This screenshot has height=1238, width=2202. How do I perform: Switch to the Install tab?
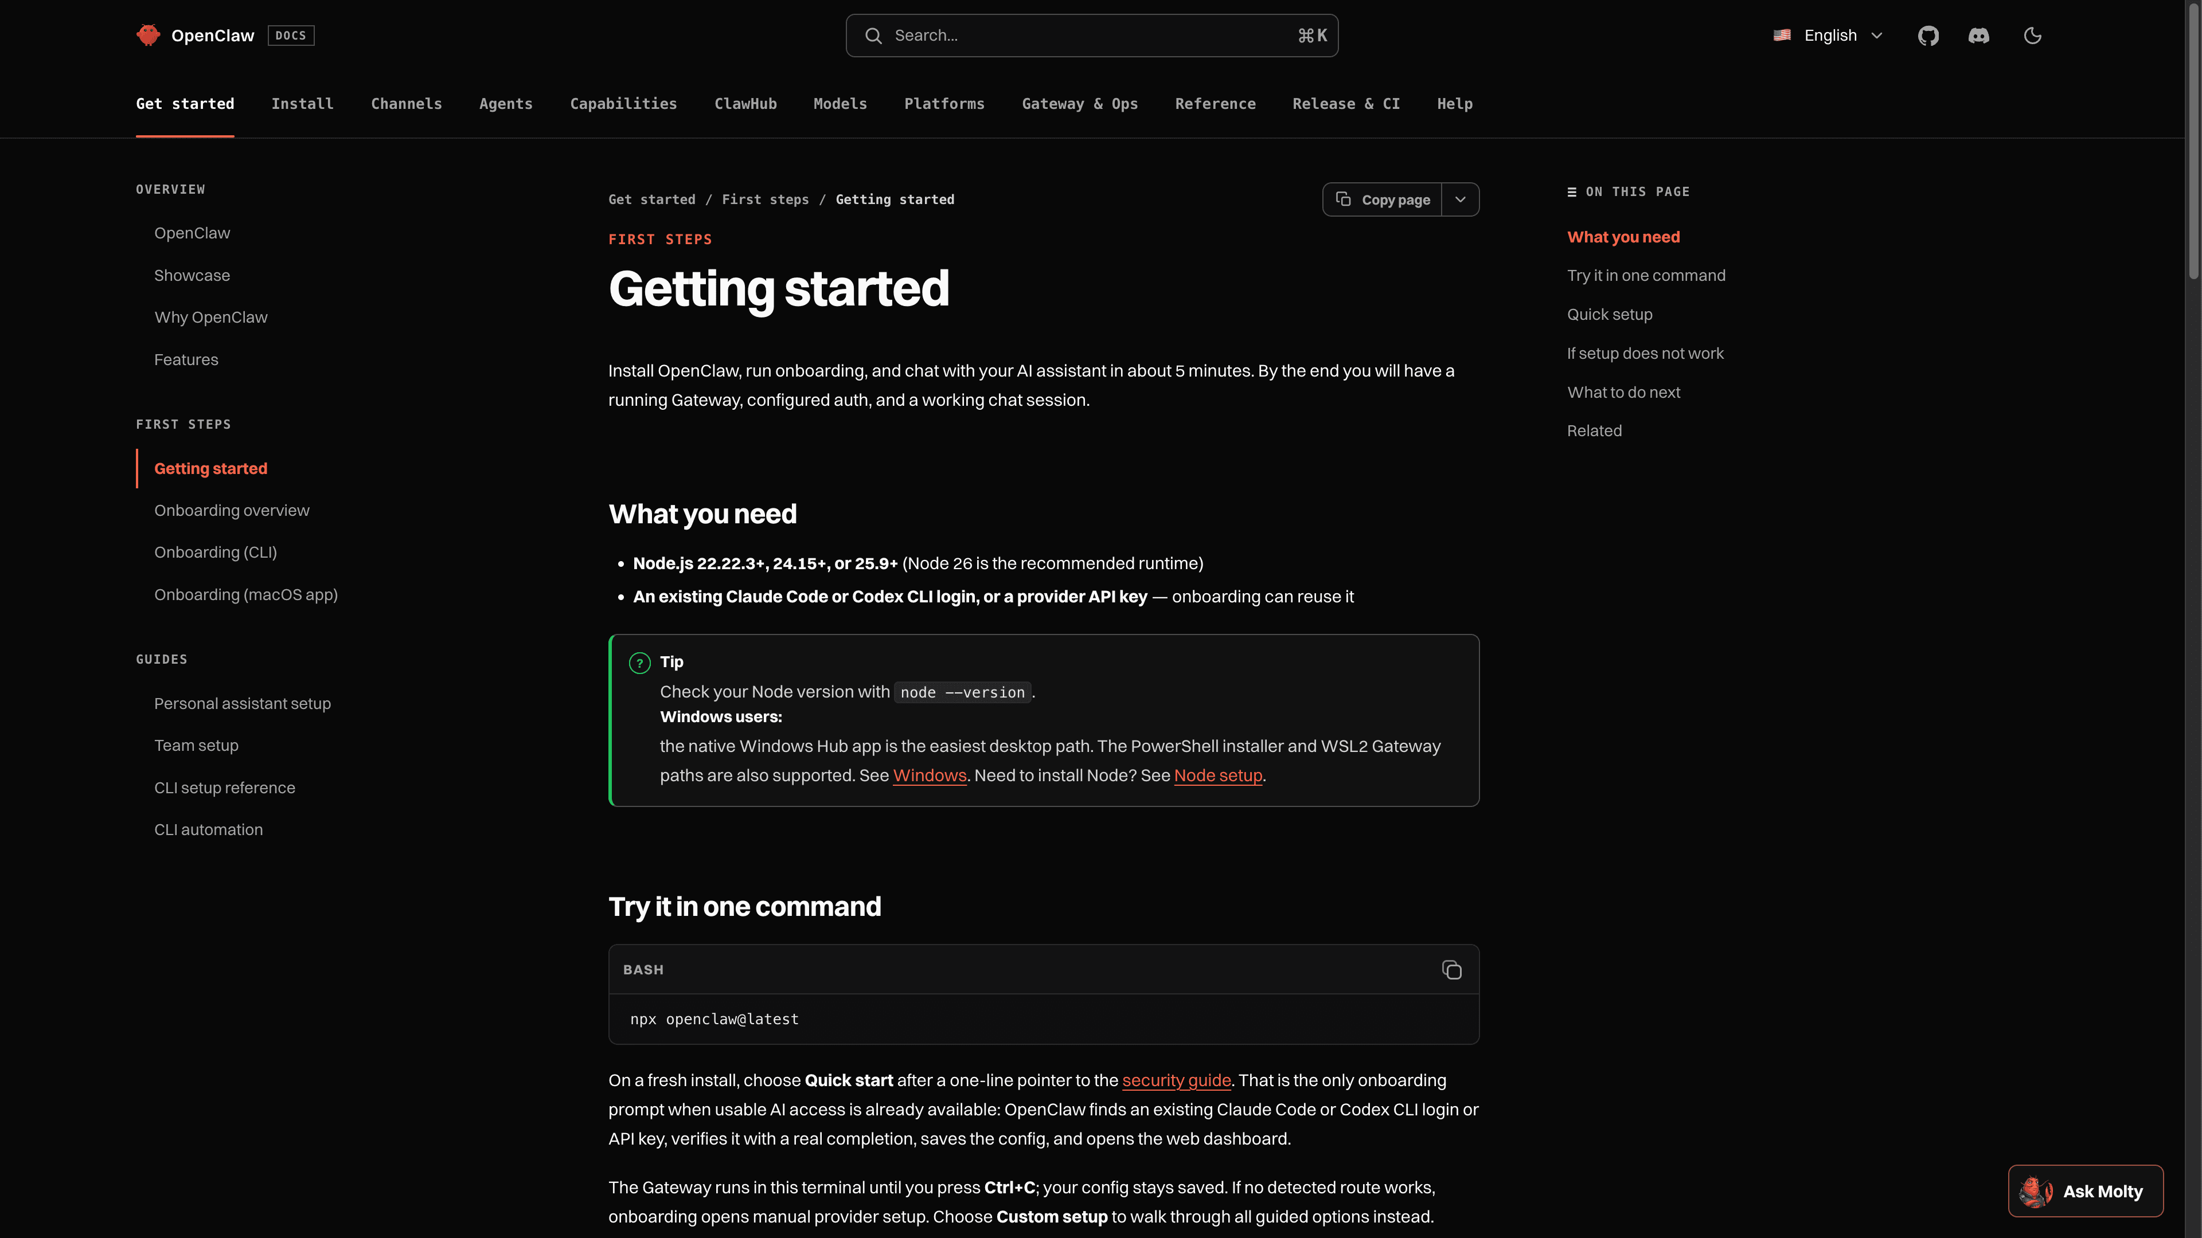tap(302, 103)
